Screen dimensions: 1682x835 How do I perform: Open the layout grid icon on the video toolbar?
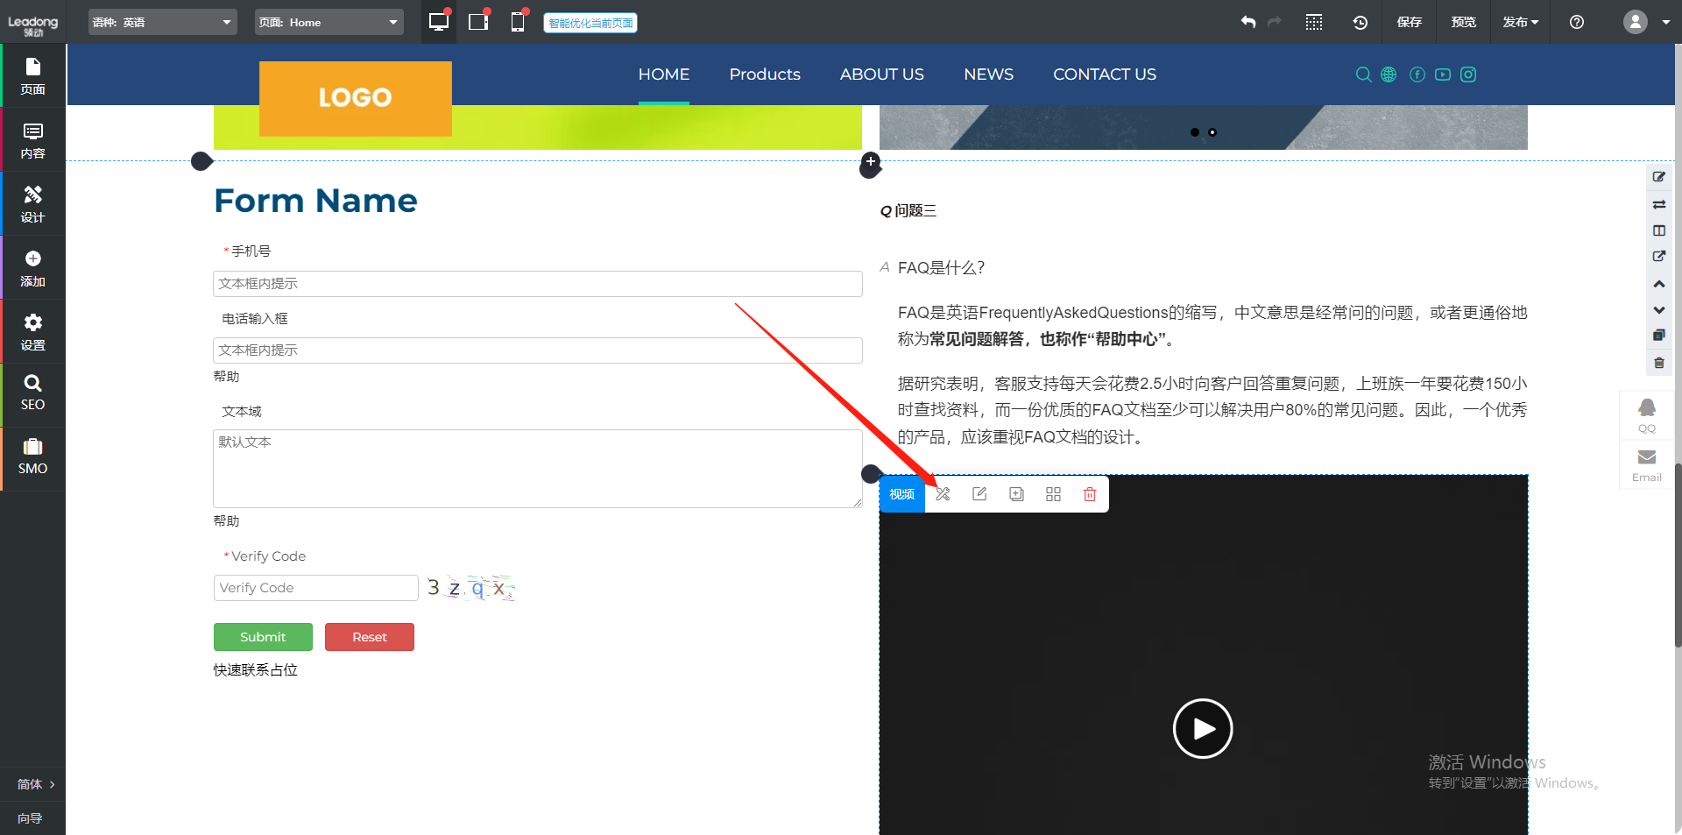pos(1052,493)
